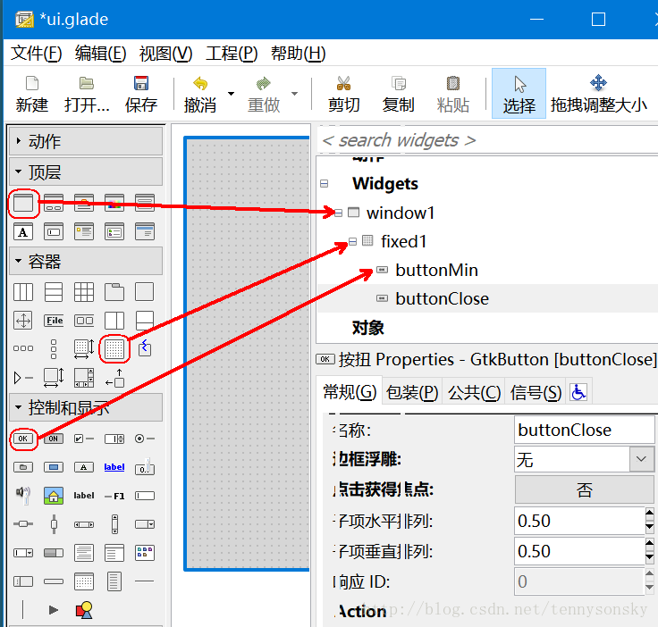Viewport: 658px width, 627px height.
Task: Choose the blue Link Button icon
Action: (x=114, y=467)
